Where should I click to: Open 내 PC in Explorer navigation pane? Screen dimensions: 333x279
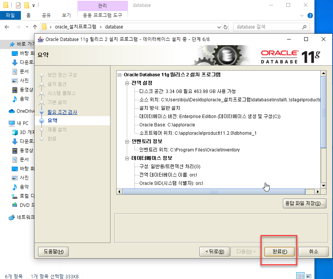pos(19,123)
